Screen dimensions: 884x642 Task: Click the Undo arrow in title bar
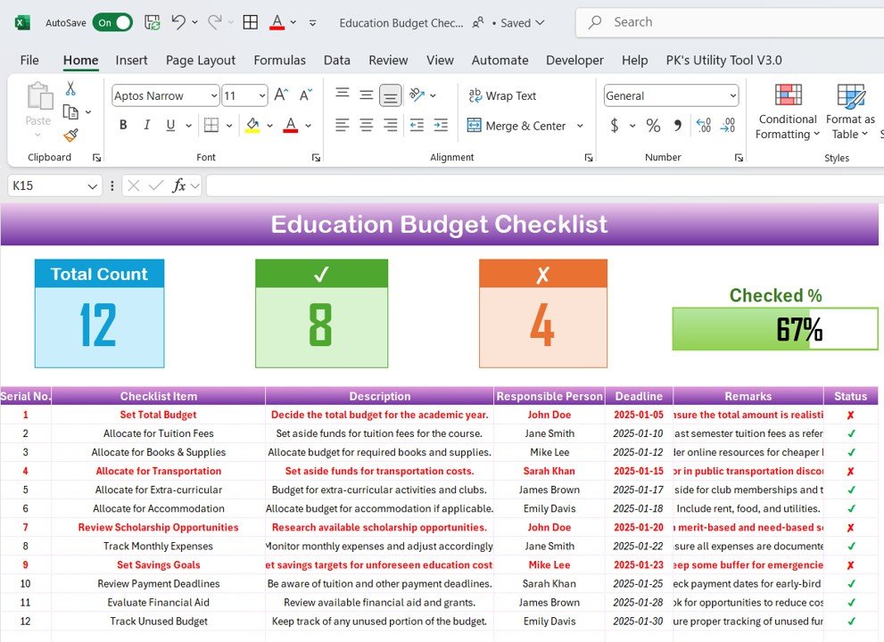pos(178,22)
